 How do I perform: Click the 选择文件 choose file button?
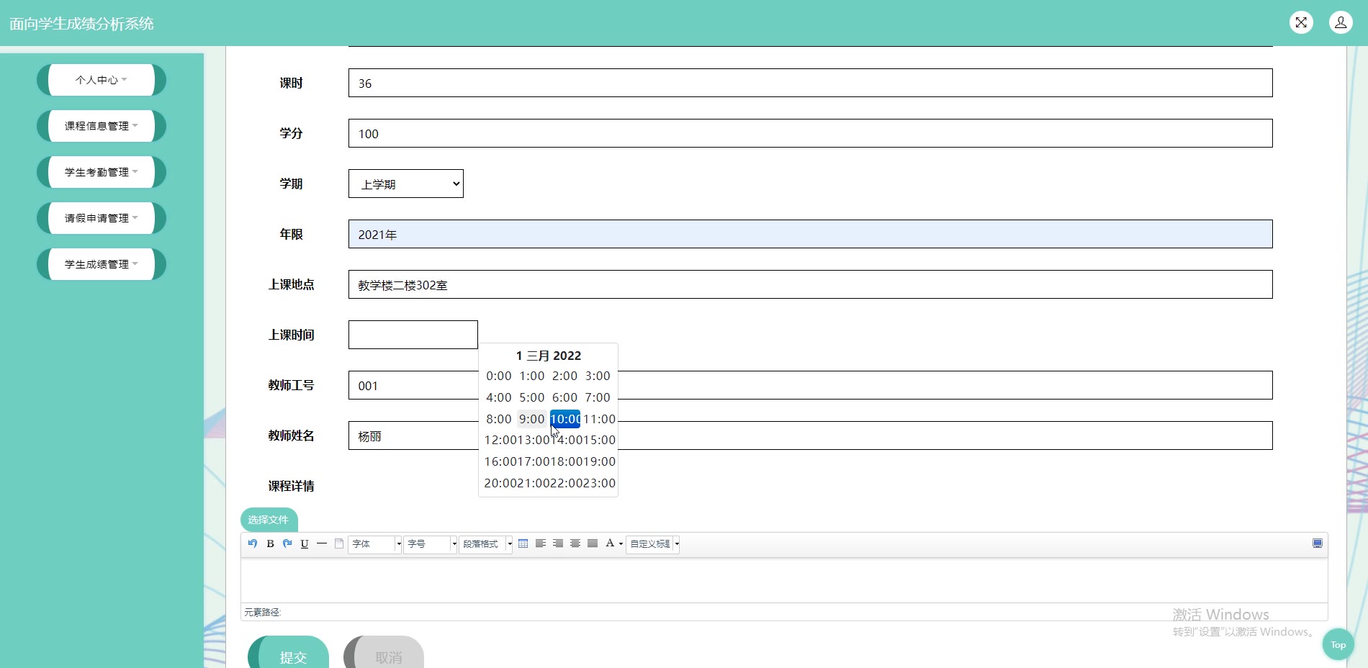[x=269, y=520]
